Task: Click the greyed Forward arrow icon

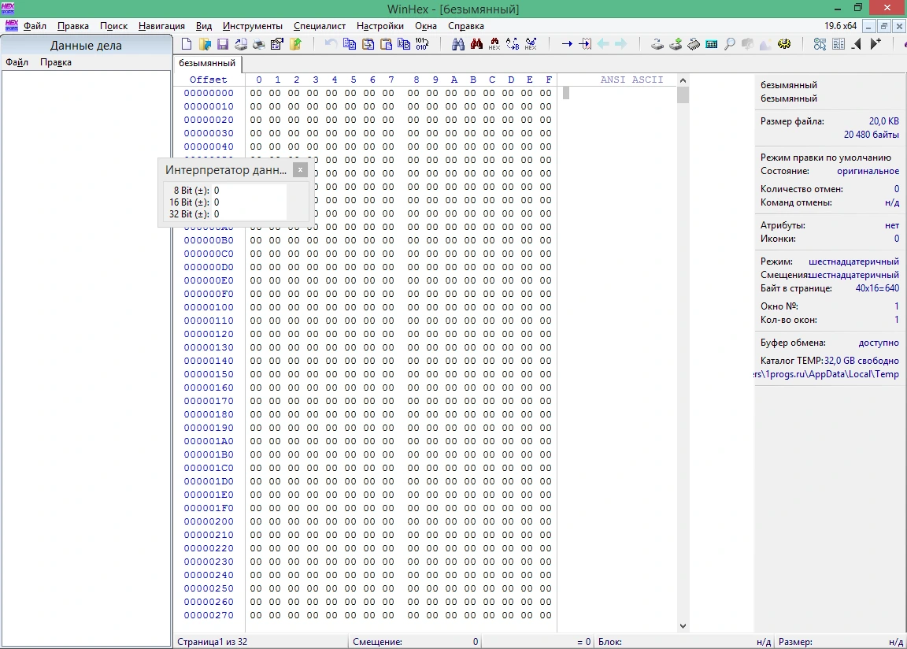Action: 620,44
